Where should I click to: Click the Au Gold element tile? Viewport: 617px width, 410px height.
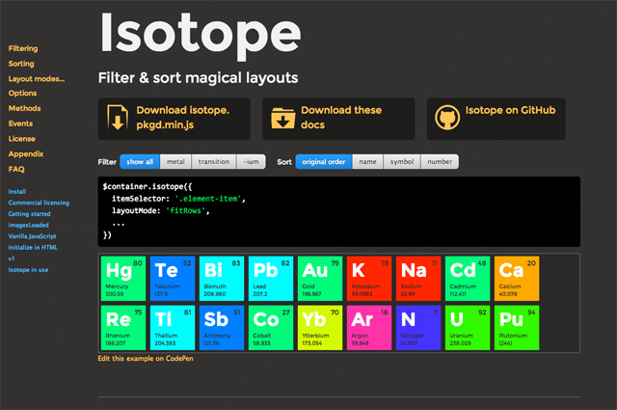(x=320, y=279)
